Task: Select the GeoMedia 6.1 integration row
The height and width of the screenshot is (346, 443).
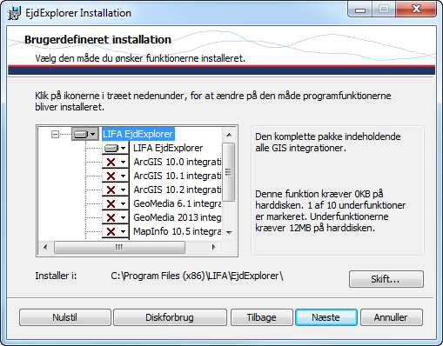Action: 178,203
